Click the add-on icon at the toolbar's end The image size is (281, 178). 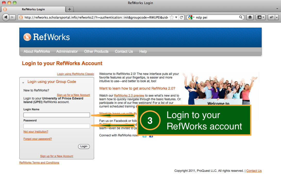(271, 17)
